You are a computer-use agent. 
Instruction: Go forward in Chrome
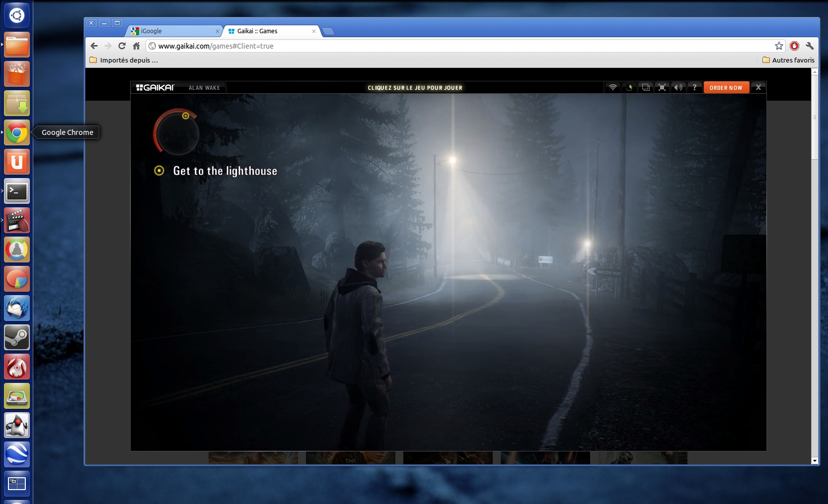tap(108, 46)
